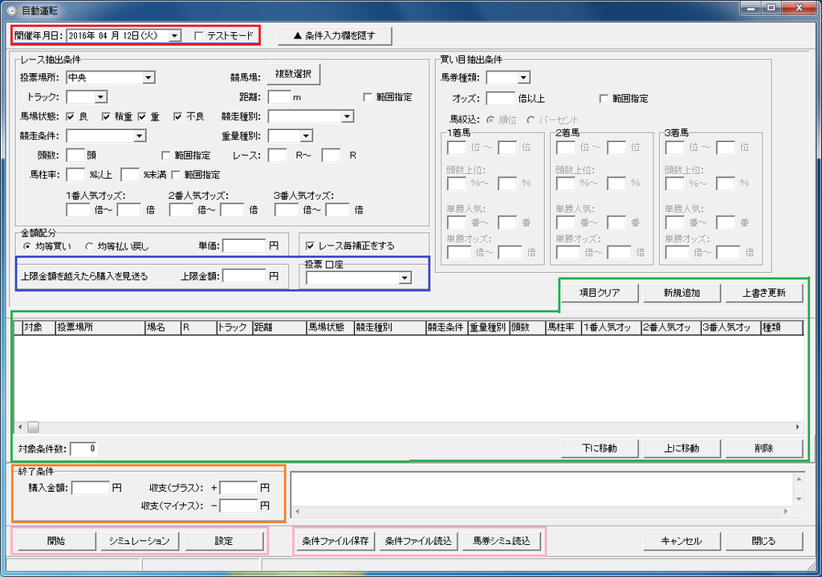822x577 pixels.
Task: Click the 馬柱率 %以上 input field
Action: click(75, 174)
